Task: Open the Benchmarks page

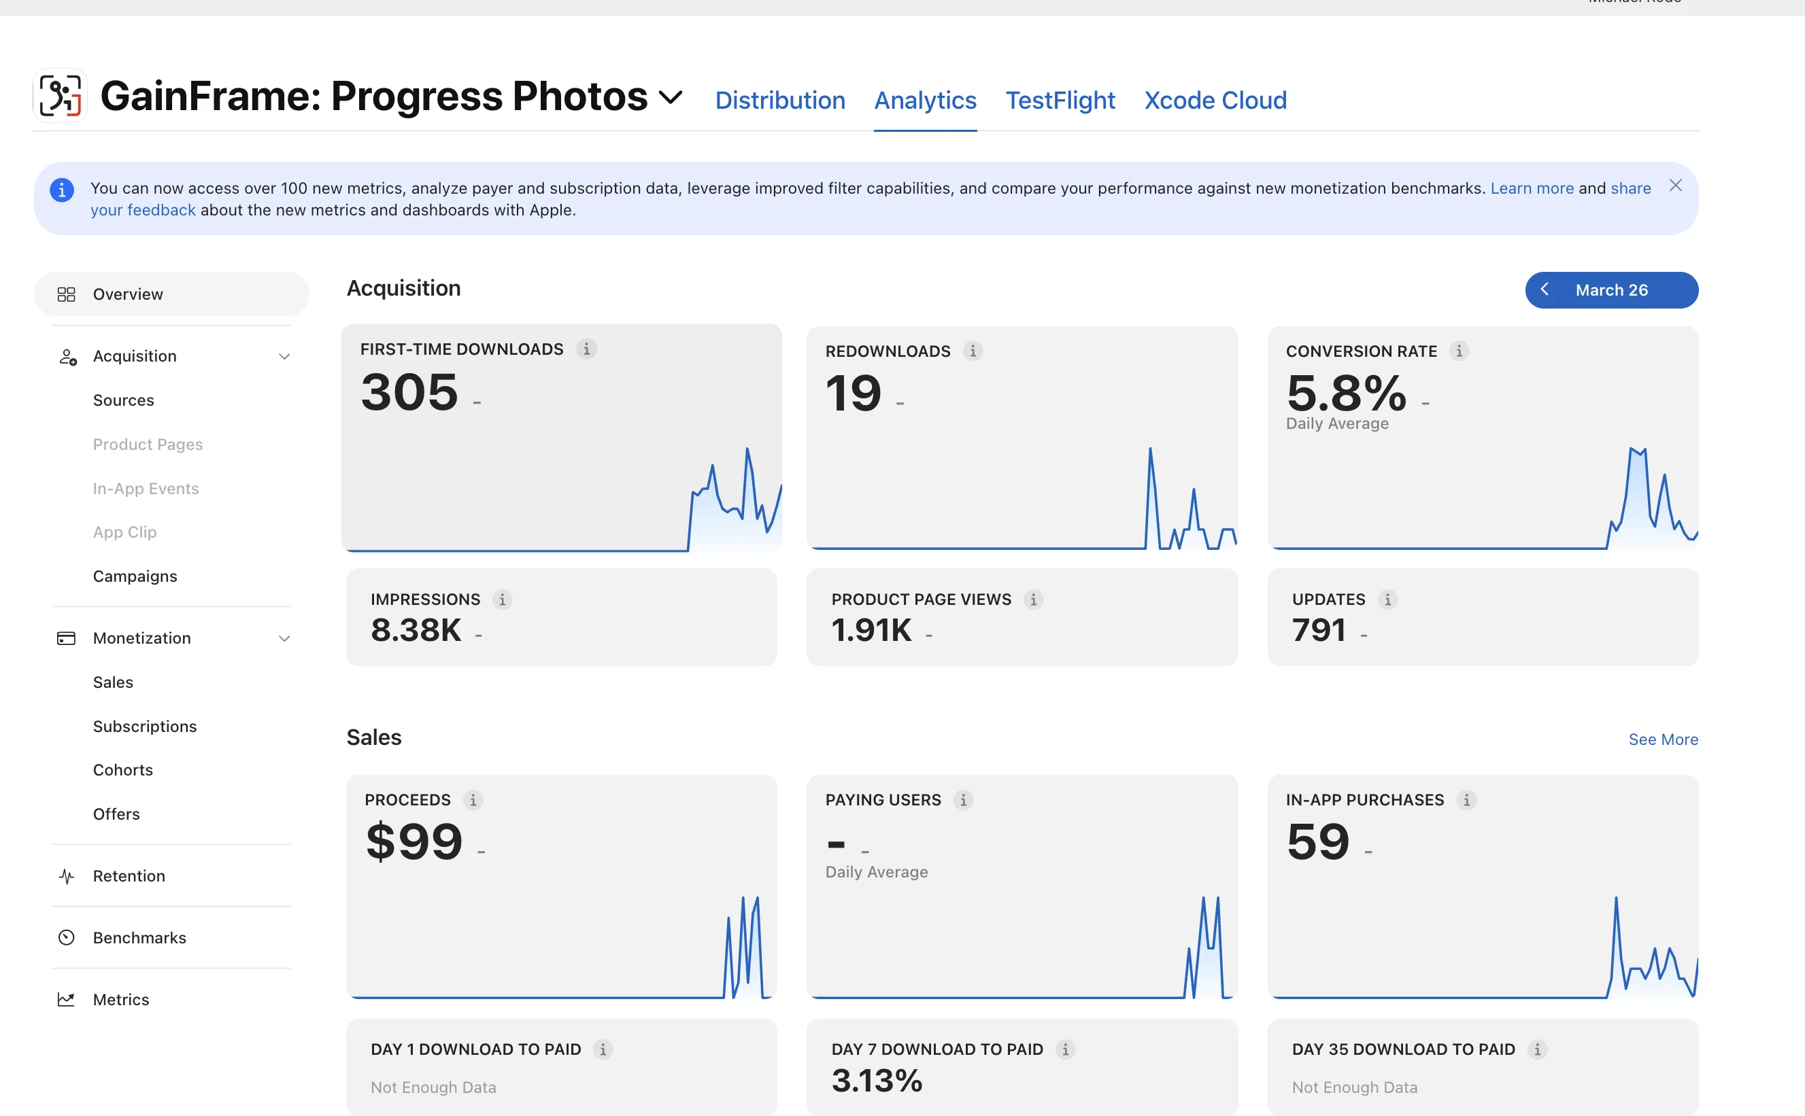Action: click(x=139, y=938)
